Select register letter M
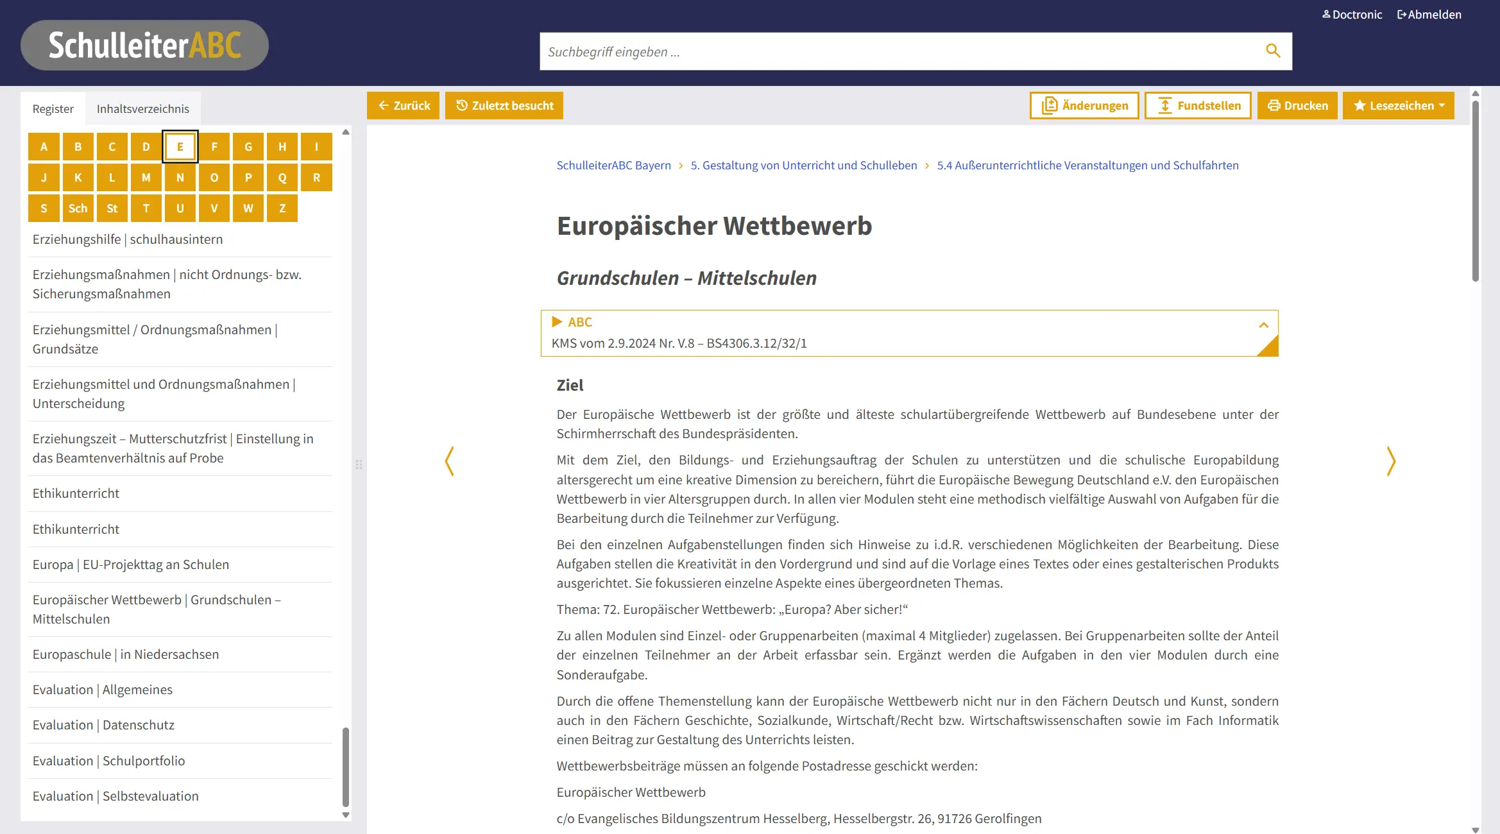Image resolution: width=1500 pixels, height=834 pixels. [x=146, y=177]
